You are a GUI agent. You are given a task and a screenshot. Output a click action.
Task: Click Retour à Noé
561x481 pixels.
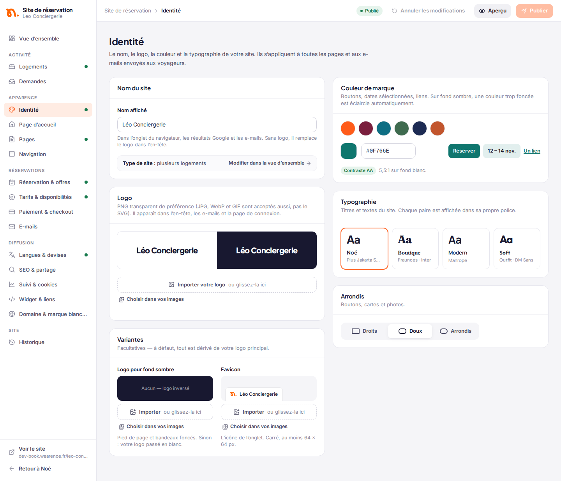(x=30, y=469)
